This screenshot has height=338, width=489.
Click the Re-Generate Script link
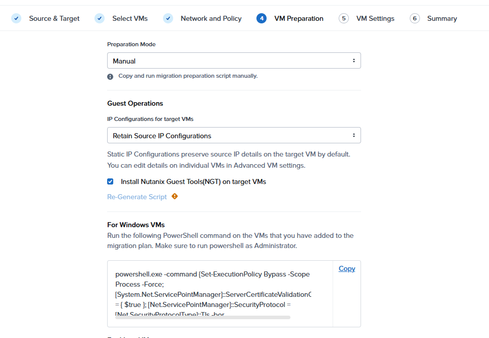point(137,197)
